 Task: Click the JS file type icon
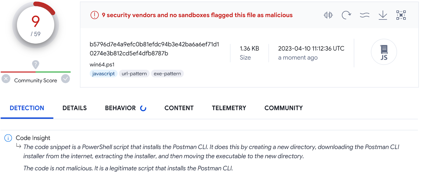click(384, 52)
